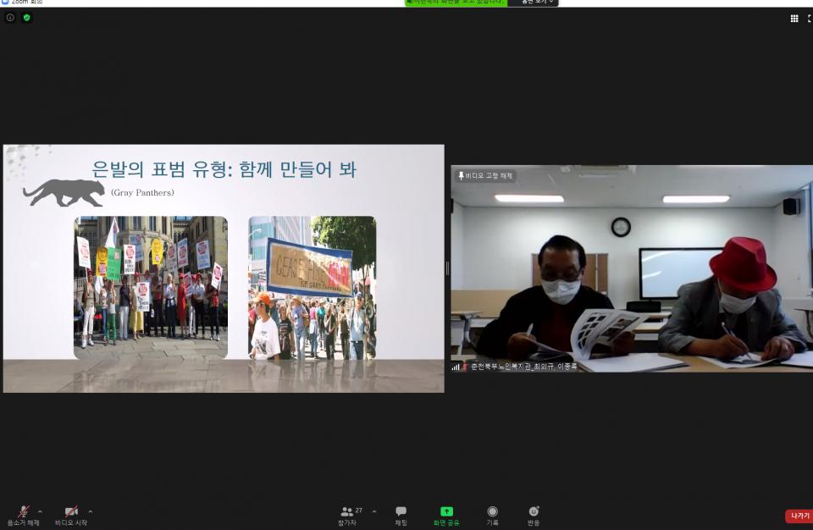The height and width of the screenshot is (530, 813).
Task: Click the Gray Panthers subtitle text
Action: (x=142, y=192)
